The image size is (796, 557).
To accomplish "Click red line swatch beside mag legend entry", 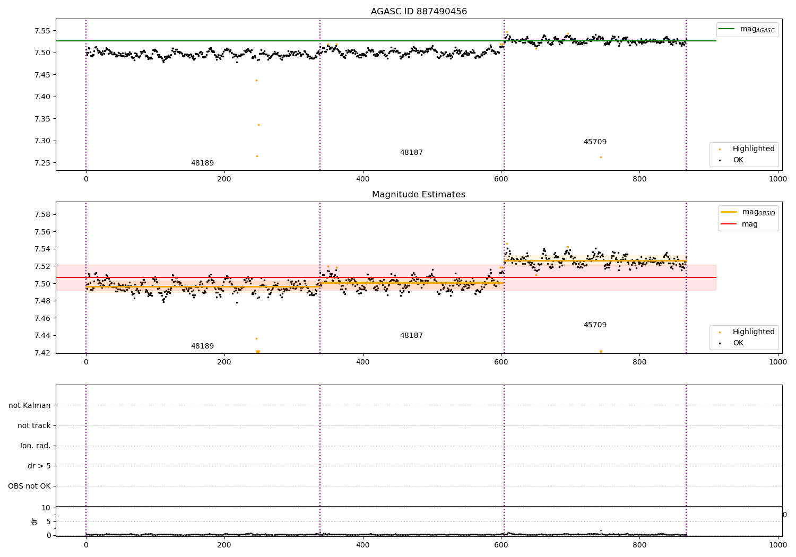I will tap(729, 224).
